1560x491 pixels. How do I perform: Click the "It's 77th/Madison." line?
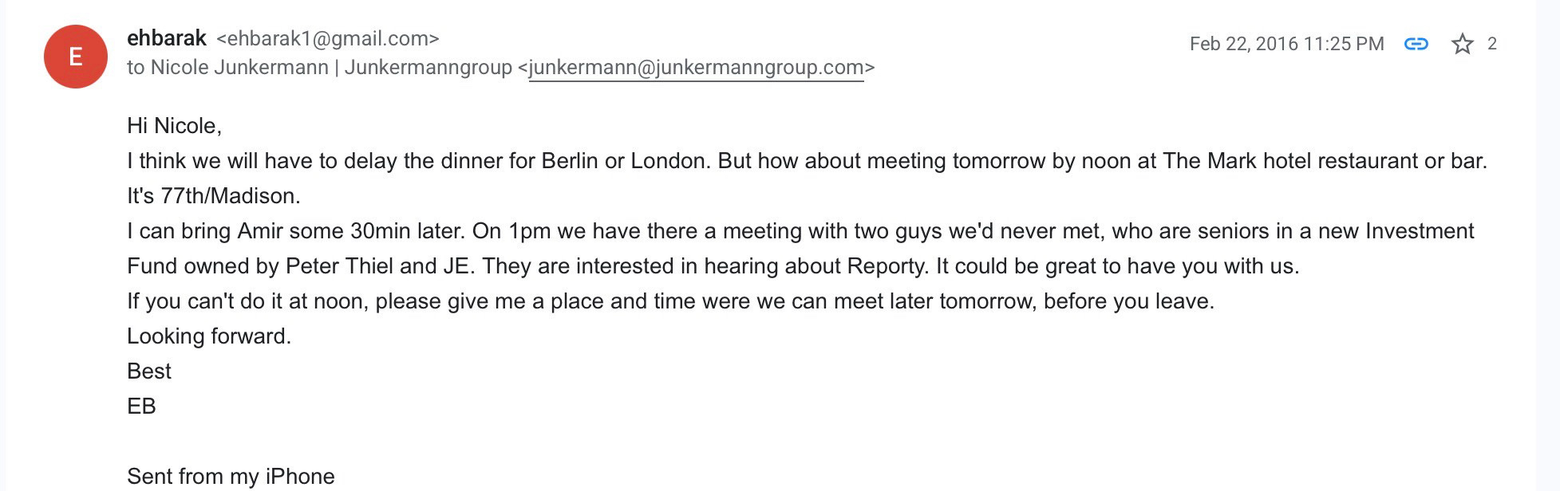point(213,196)
